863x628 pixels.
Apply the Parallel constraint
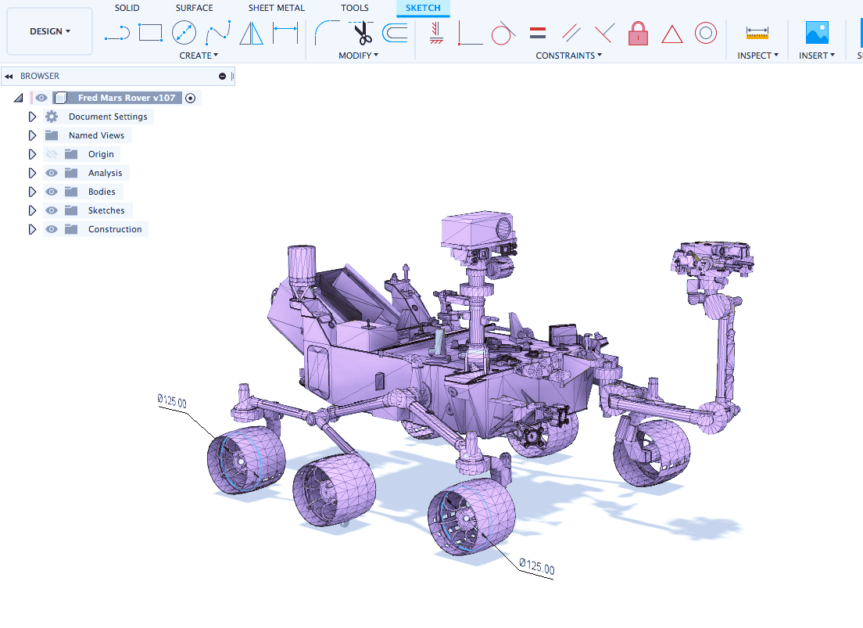point(571,33)
